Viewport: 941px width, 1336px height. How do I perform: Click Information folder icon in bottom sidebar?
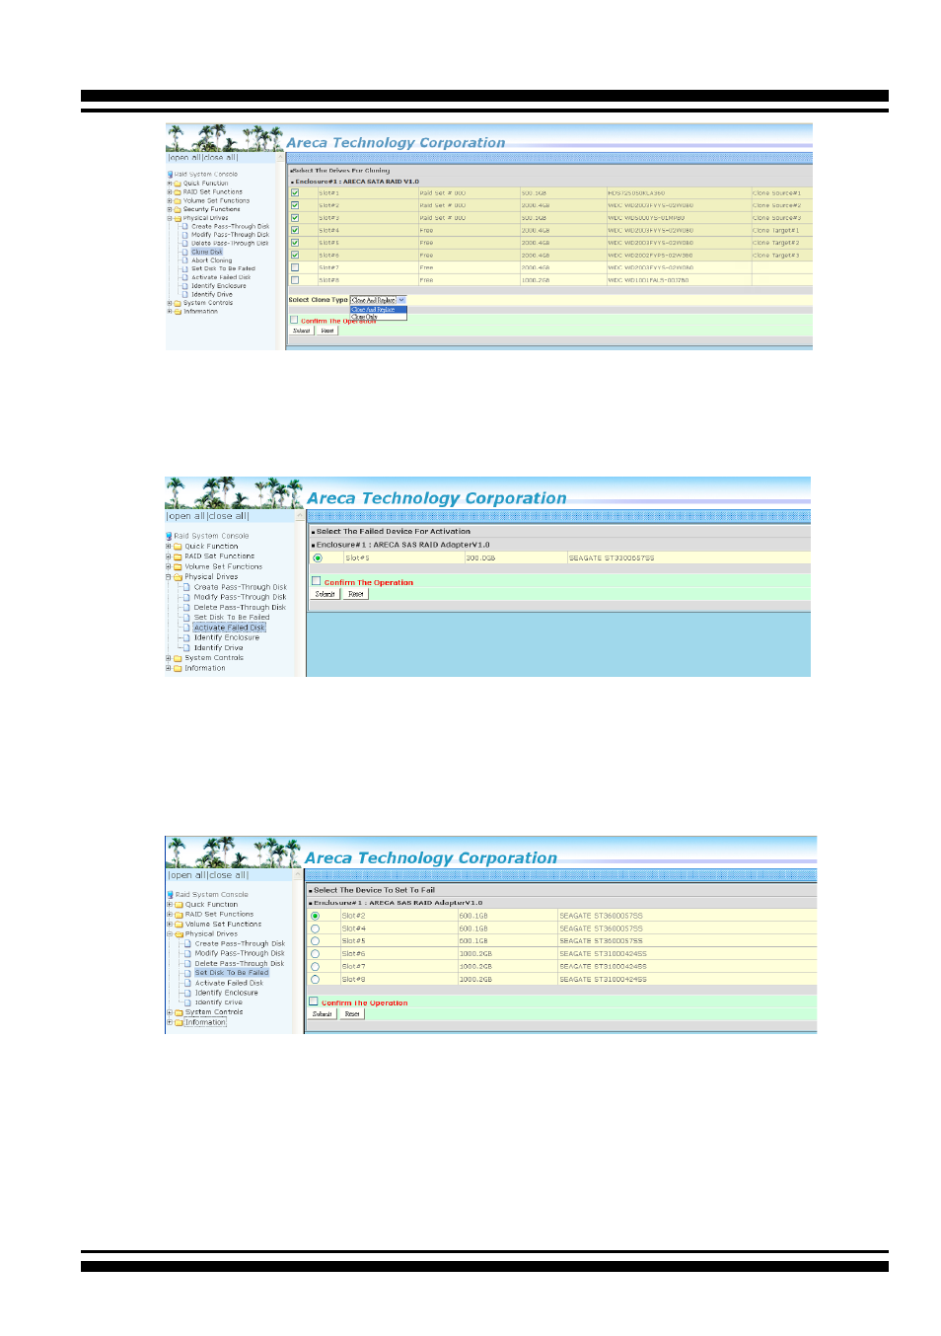coord(180,1022)
